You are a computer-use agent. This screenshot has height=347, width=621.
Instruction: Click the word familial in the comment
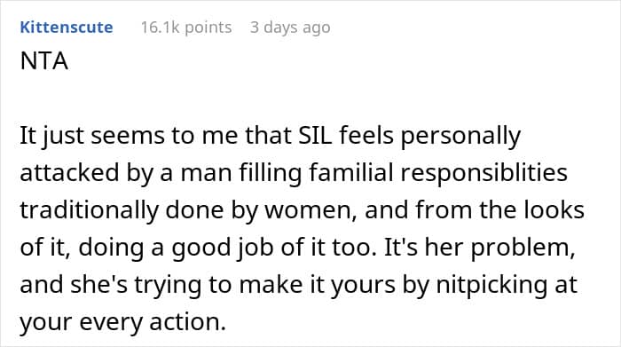[x=351, y=173]
